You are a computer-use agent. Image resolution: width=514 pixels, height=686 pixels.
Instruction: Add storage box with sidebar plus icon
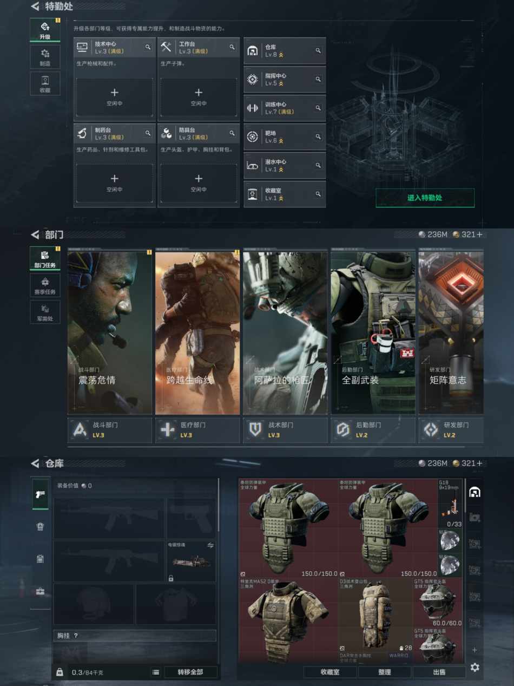click(475, 649)
